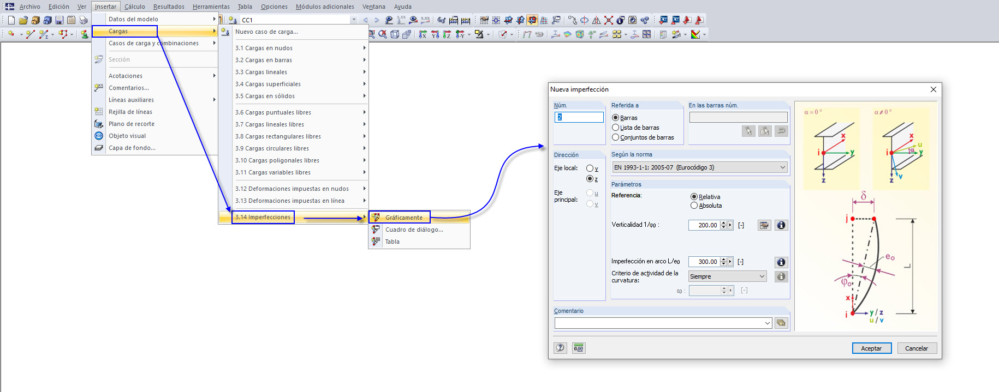Screen dimensions: 999x392
Task: Click the Save diskette icon in toolbar
Action: coord(60,20)
